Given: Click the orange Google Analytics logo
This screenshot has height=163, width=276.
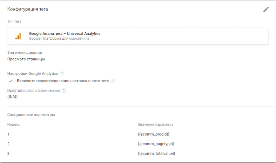Looking at the screenshot, I should (18, 36).
